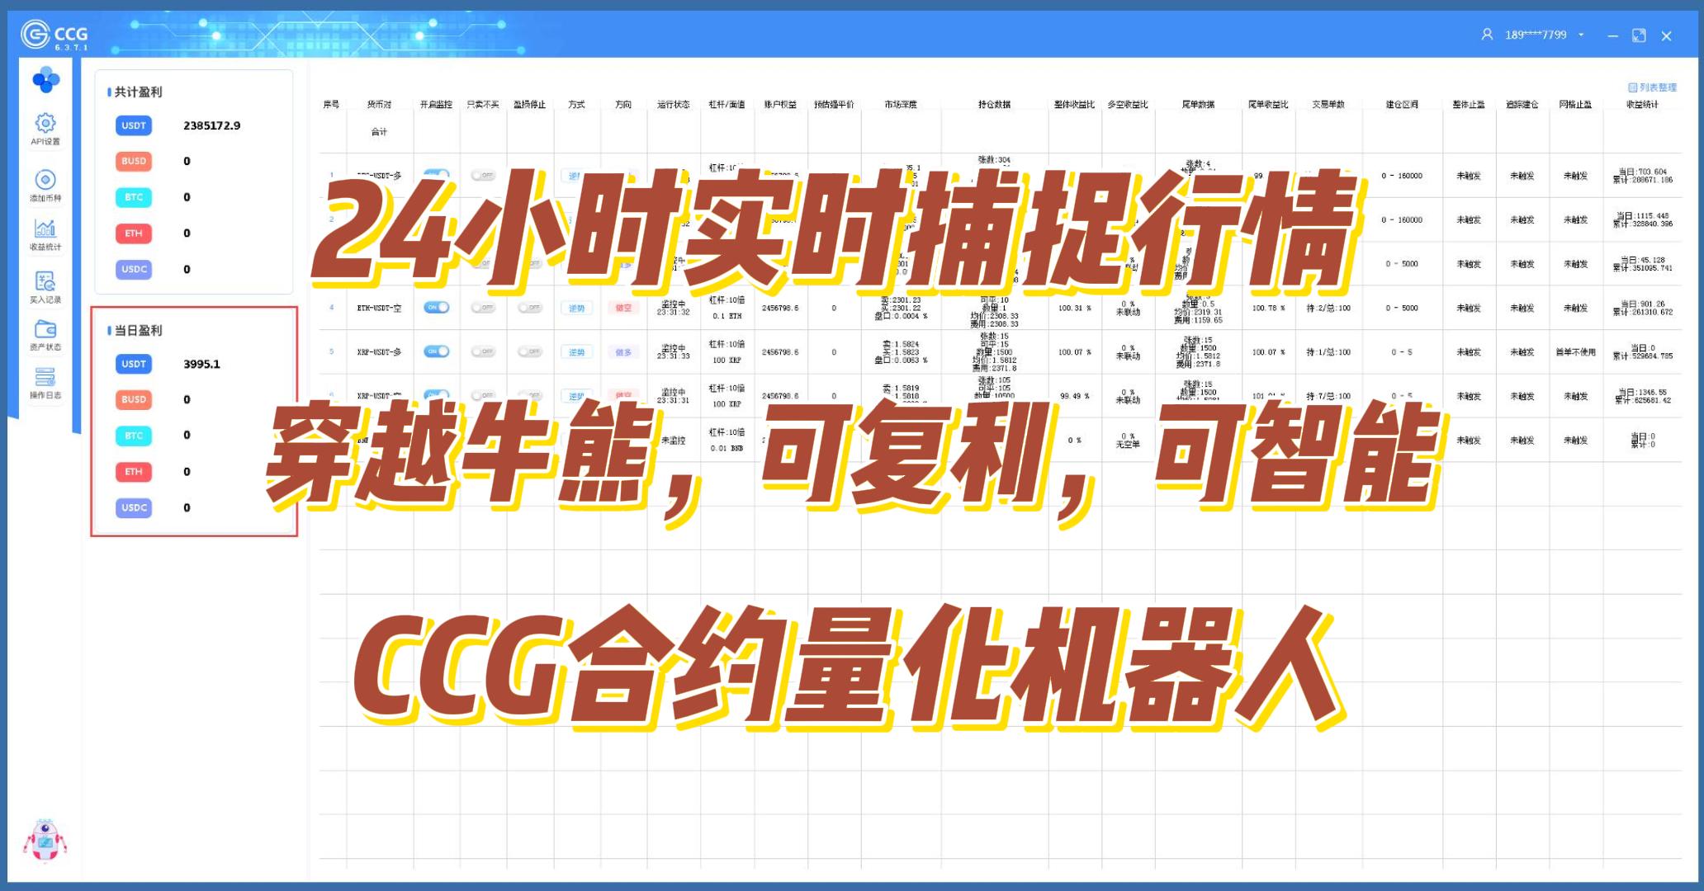View 资产状态 asset status wallet icon

click(45, 329)
